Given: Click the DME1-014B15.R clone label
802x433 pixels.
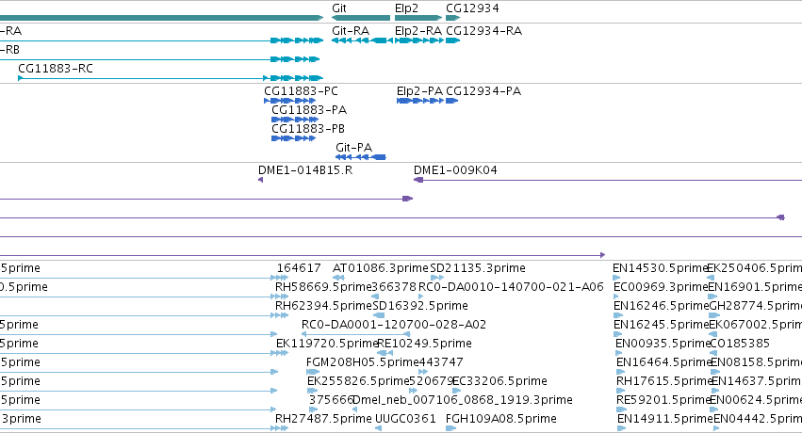Looking at the screenshot, I should click(x=305, y=170).
